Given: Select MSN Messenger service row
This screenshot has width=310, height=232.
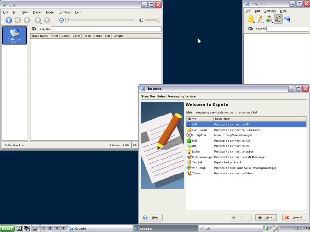Looking at the screenshot, I should pos(247,157).
